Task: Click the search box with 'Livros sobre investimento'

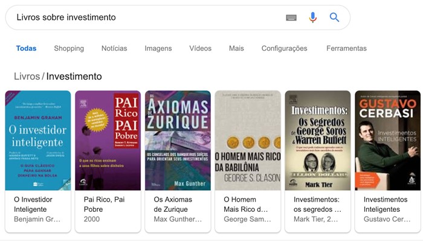Action: (145, 17)
